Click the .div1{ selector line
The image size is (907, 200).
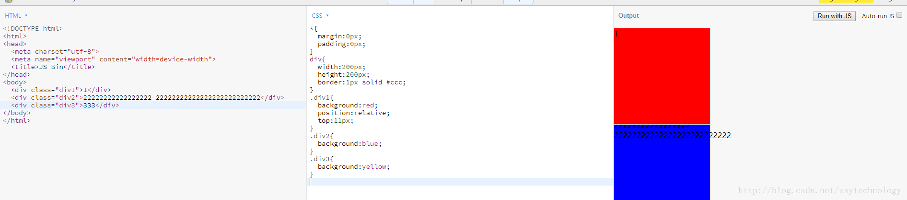322,98
